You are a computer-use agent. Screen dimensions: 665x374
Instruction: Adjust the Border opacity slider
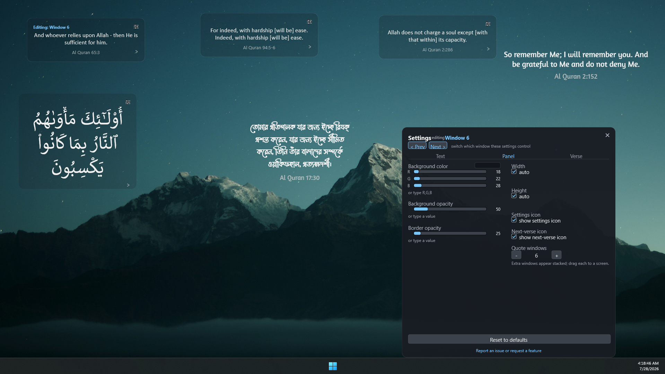450,234
